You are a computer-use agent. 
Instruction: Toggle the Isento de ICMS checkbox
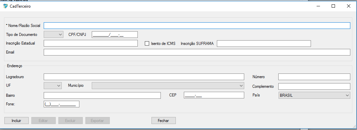(147, 44)
